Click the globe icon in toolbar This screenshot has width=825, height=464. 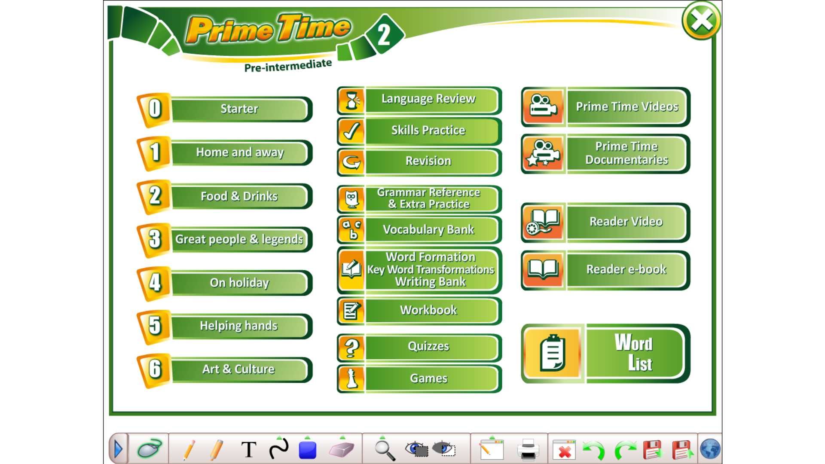710,449
